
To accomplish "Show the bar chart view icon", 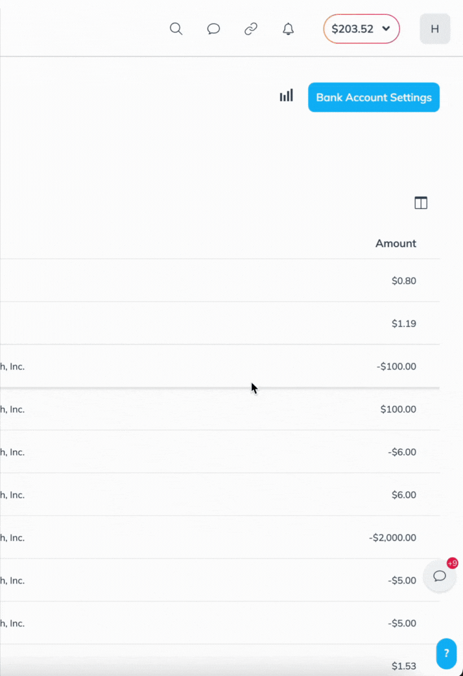I will point(286,96).
